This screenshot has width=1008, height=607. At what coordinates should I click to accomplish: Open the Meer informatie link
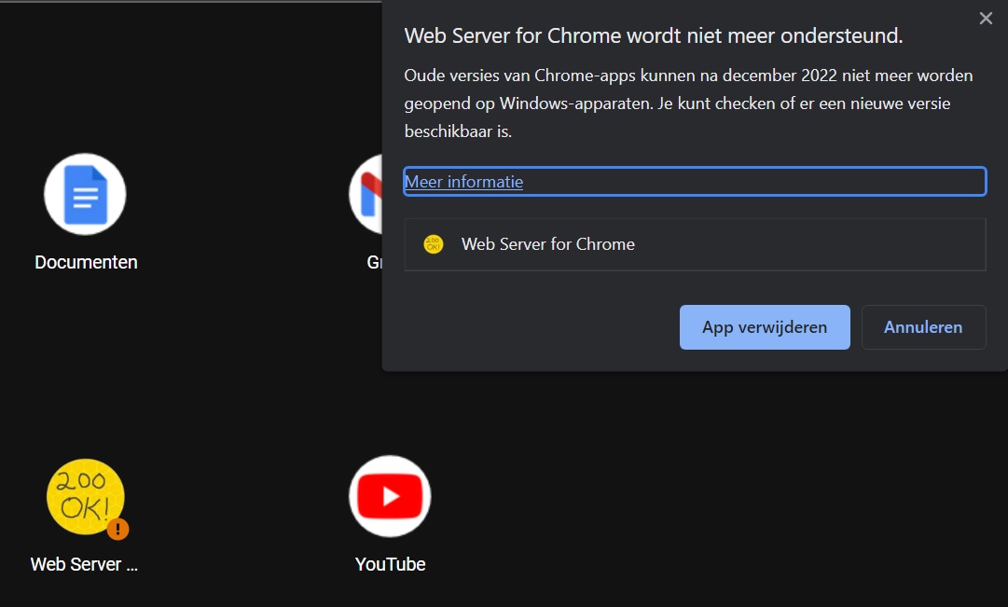coord(464,182)
